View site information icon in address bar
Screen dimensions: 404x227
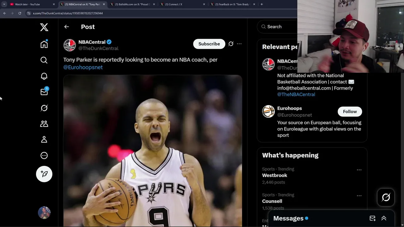tap(29, 13)
